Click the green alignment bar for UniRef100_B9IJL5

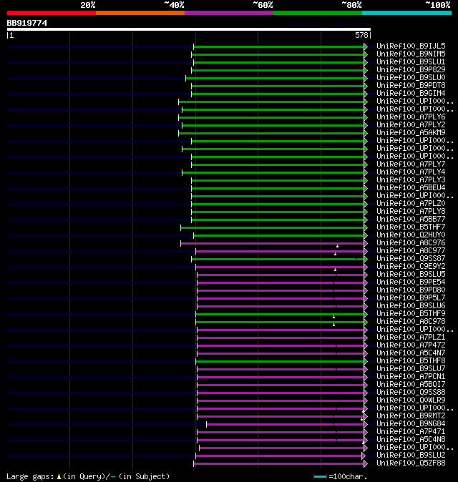[278, 46]
